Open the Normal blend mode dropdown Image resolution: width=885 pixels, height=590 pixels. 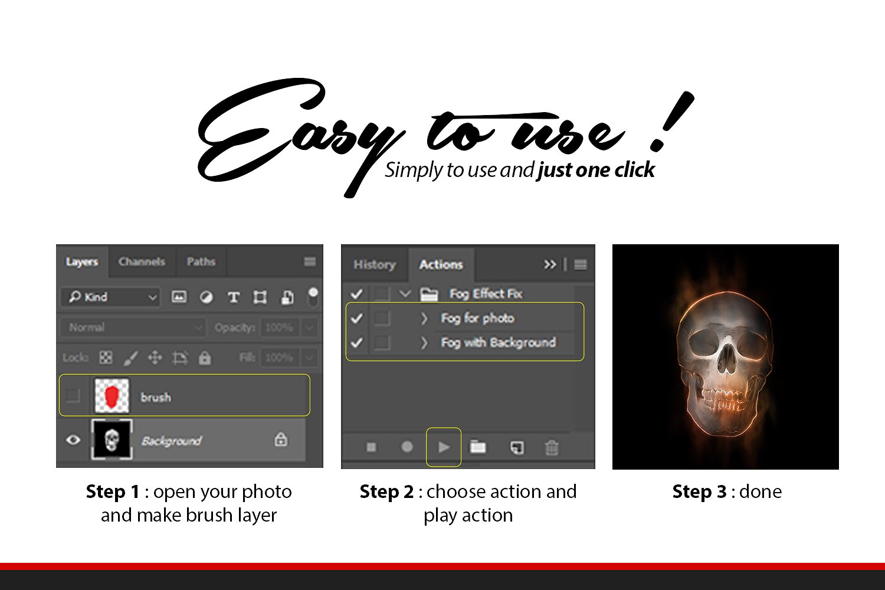tap(132, 327)
